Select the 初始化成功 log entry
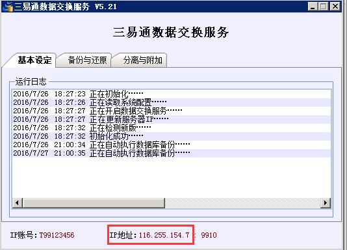 tap(172, 136)
